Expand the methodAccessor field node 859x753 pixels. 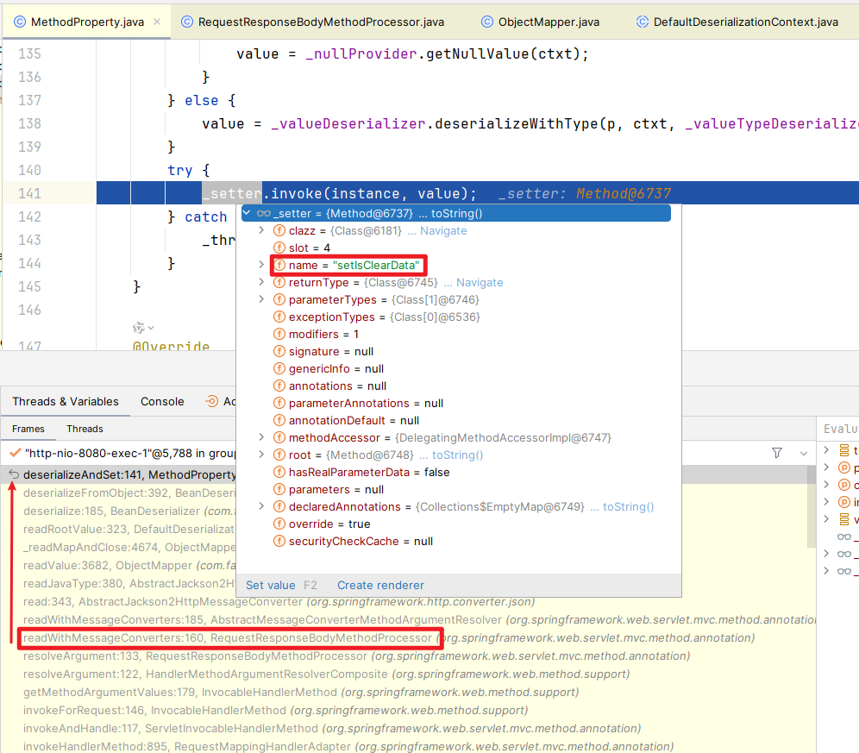[x=262, y=437]
